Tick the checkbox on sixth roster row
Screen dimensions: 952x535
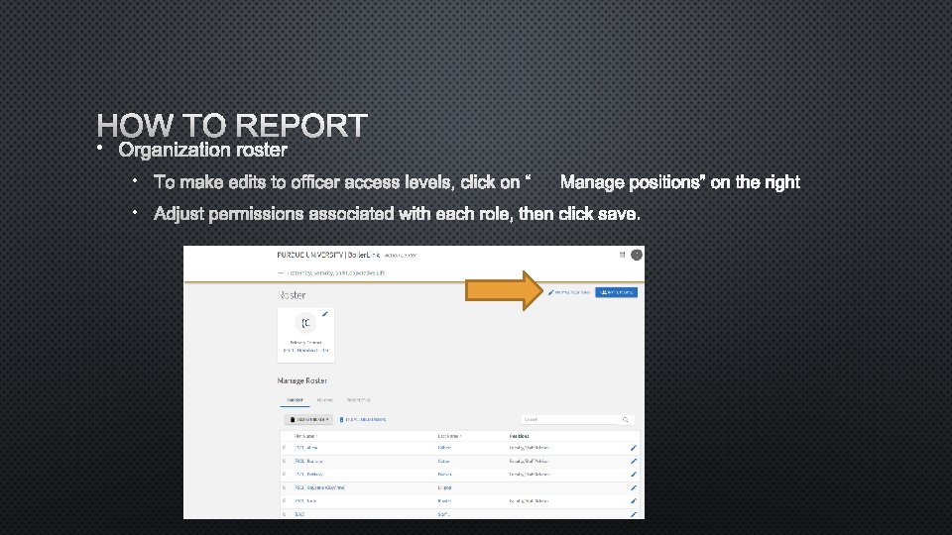coord(285,514)
